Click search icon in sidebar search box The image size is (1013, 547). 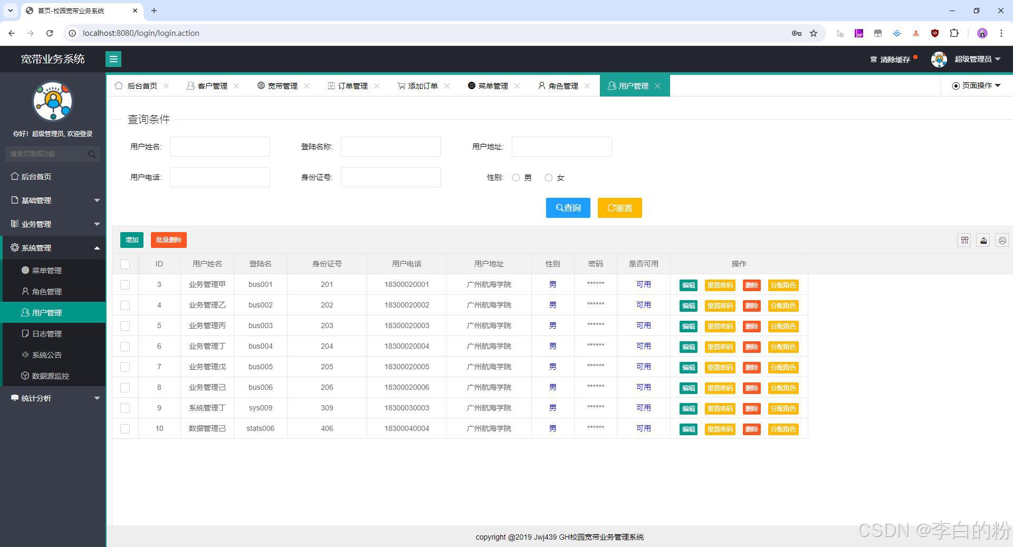(92, 154)
